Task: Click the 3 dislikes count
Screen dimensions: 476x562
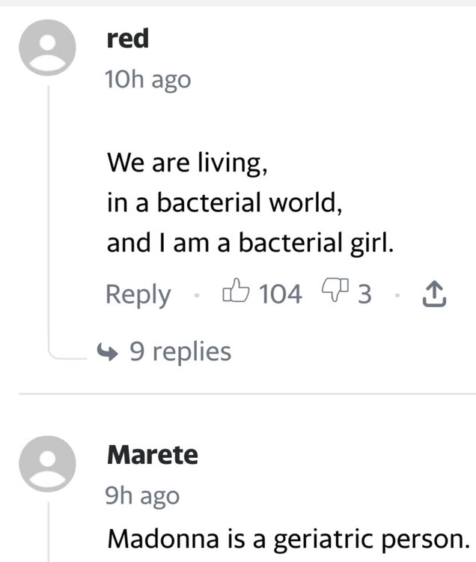Action: coord(364,294)
